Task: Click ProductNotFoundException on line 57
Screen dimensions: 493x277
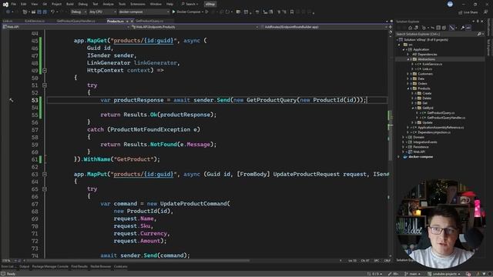Action: point(150,129)
